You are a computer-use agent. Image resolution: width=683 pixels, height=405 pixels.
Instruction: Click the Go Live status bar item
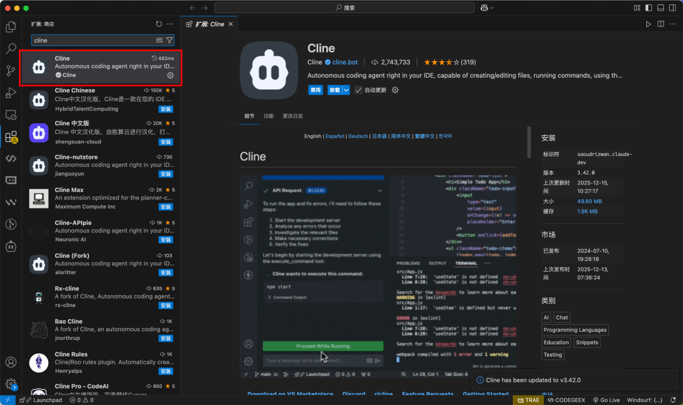pos(606,400)
